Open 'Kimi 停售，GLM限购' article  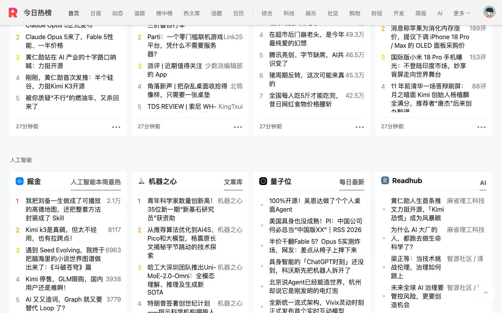tap(64, 283)
